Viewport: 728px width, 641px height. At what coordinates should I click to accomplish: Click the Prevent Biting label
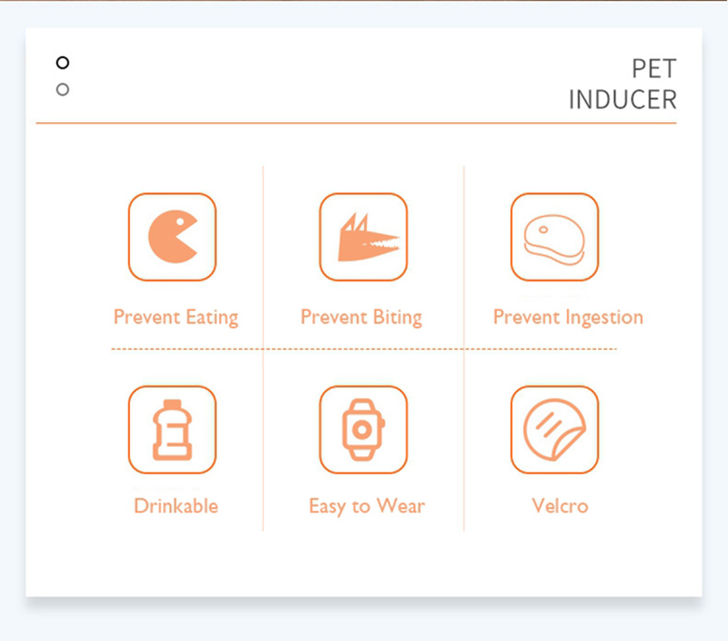[x=361, y=317]
